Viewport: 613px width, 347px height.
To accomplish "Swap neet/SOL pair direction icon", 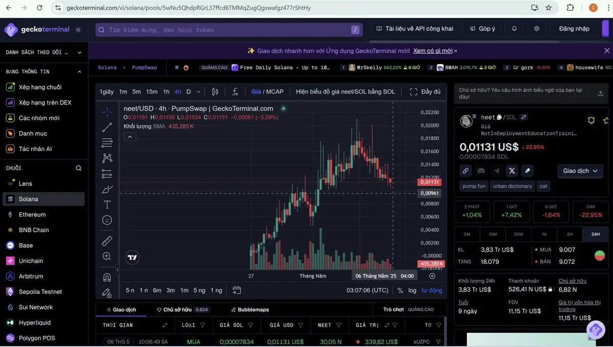I will pyautogui.click(x=524, y=117).
